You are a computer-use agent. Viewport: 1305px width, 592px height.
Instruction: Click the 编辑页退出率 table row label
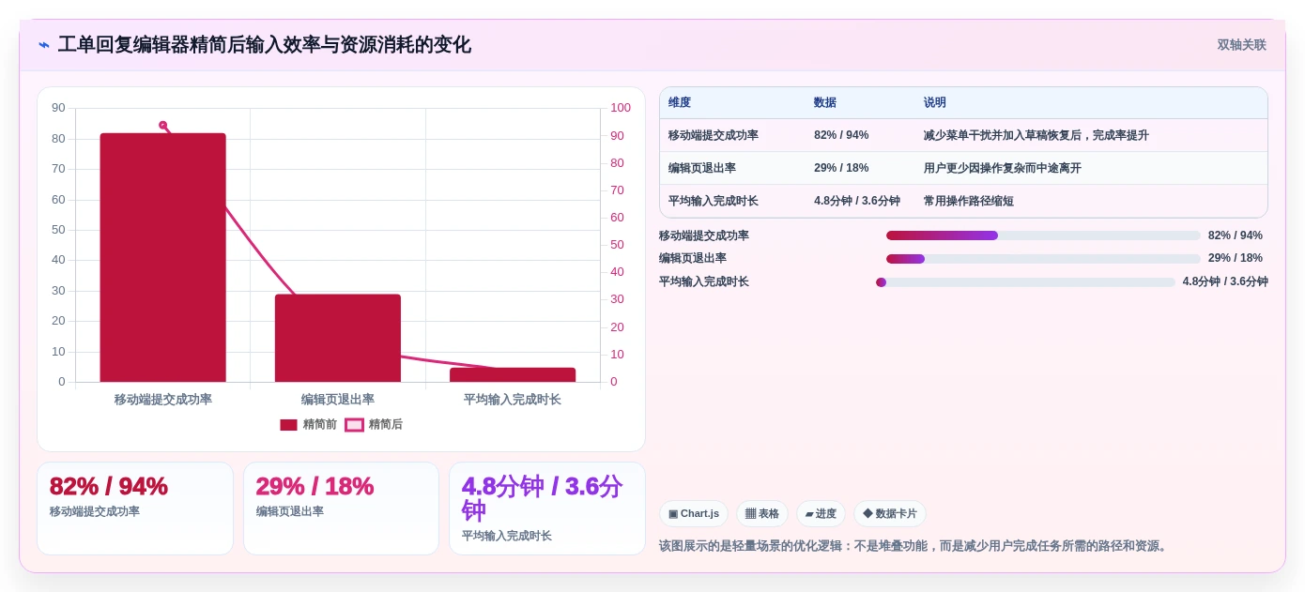coord(702,168)
